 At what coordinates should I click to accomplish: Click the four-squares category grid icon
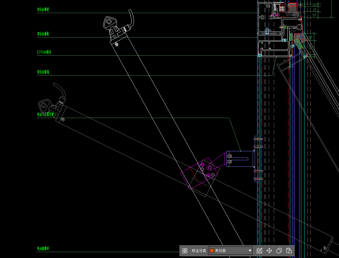pos(185,251)
